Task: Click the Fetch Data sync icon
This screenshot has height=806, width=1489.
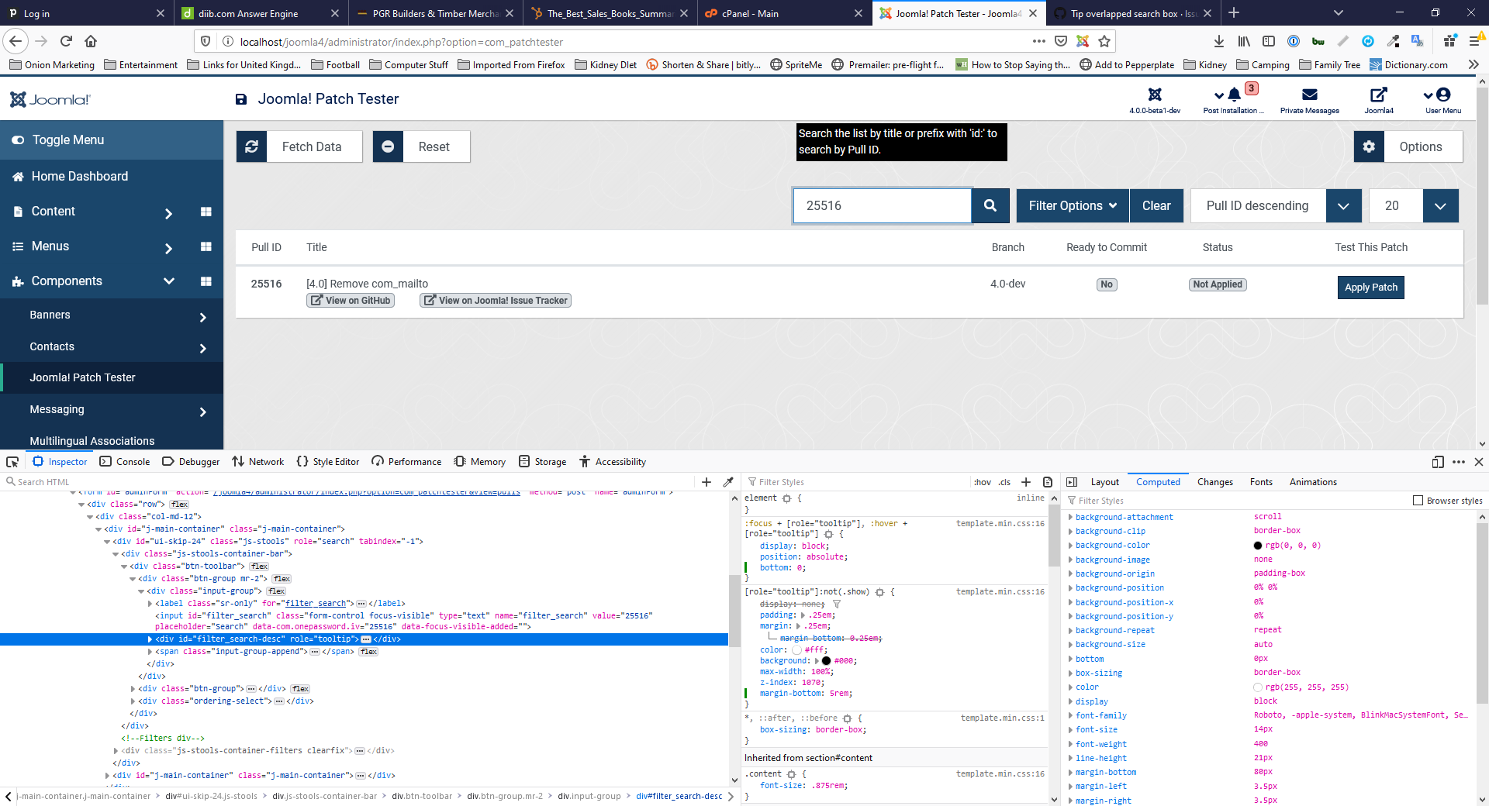Action: (252, 146)
